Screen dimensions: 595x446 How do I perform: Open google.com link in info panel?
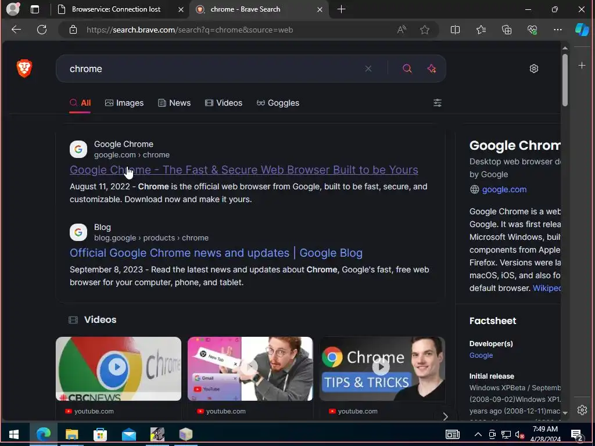(504, 189)
